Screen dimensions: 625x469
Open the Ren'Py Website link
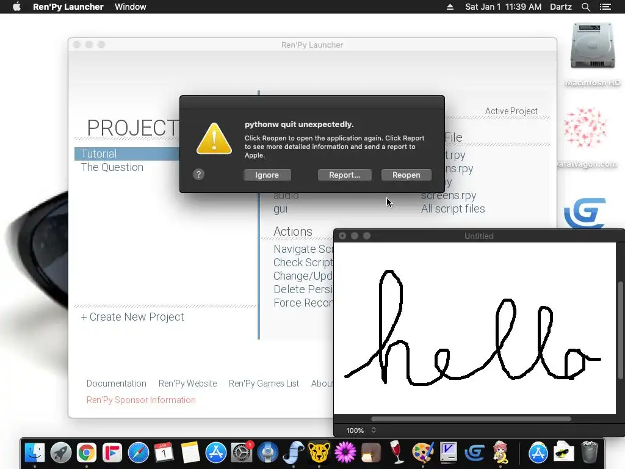[x=188, y=384]
